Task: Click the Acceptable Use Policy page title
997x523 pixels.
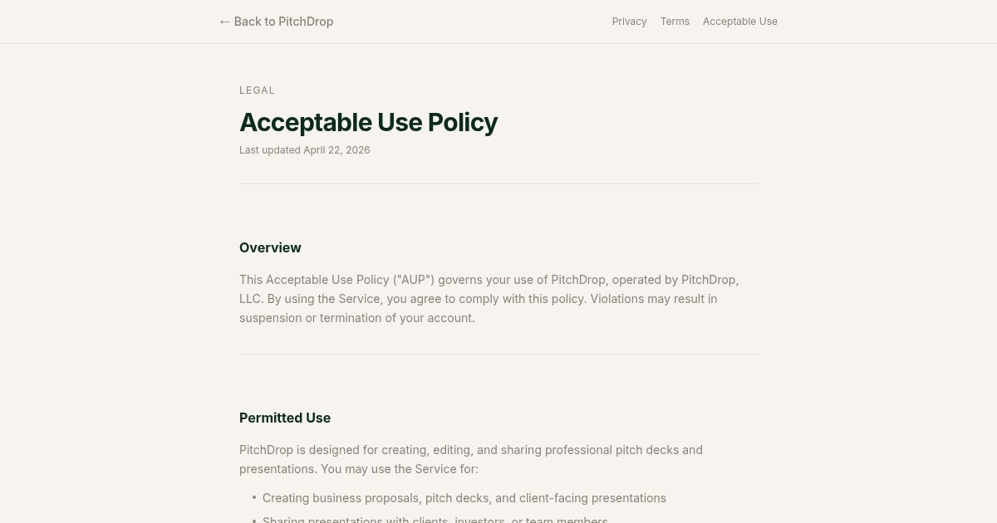Action: point(368,122)
